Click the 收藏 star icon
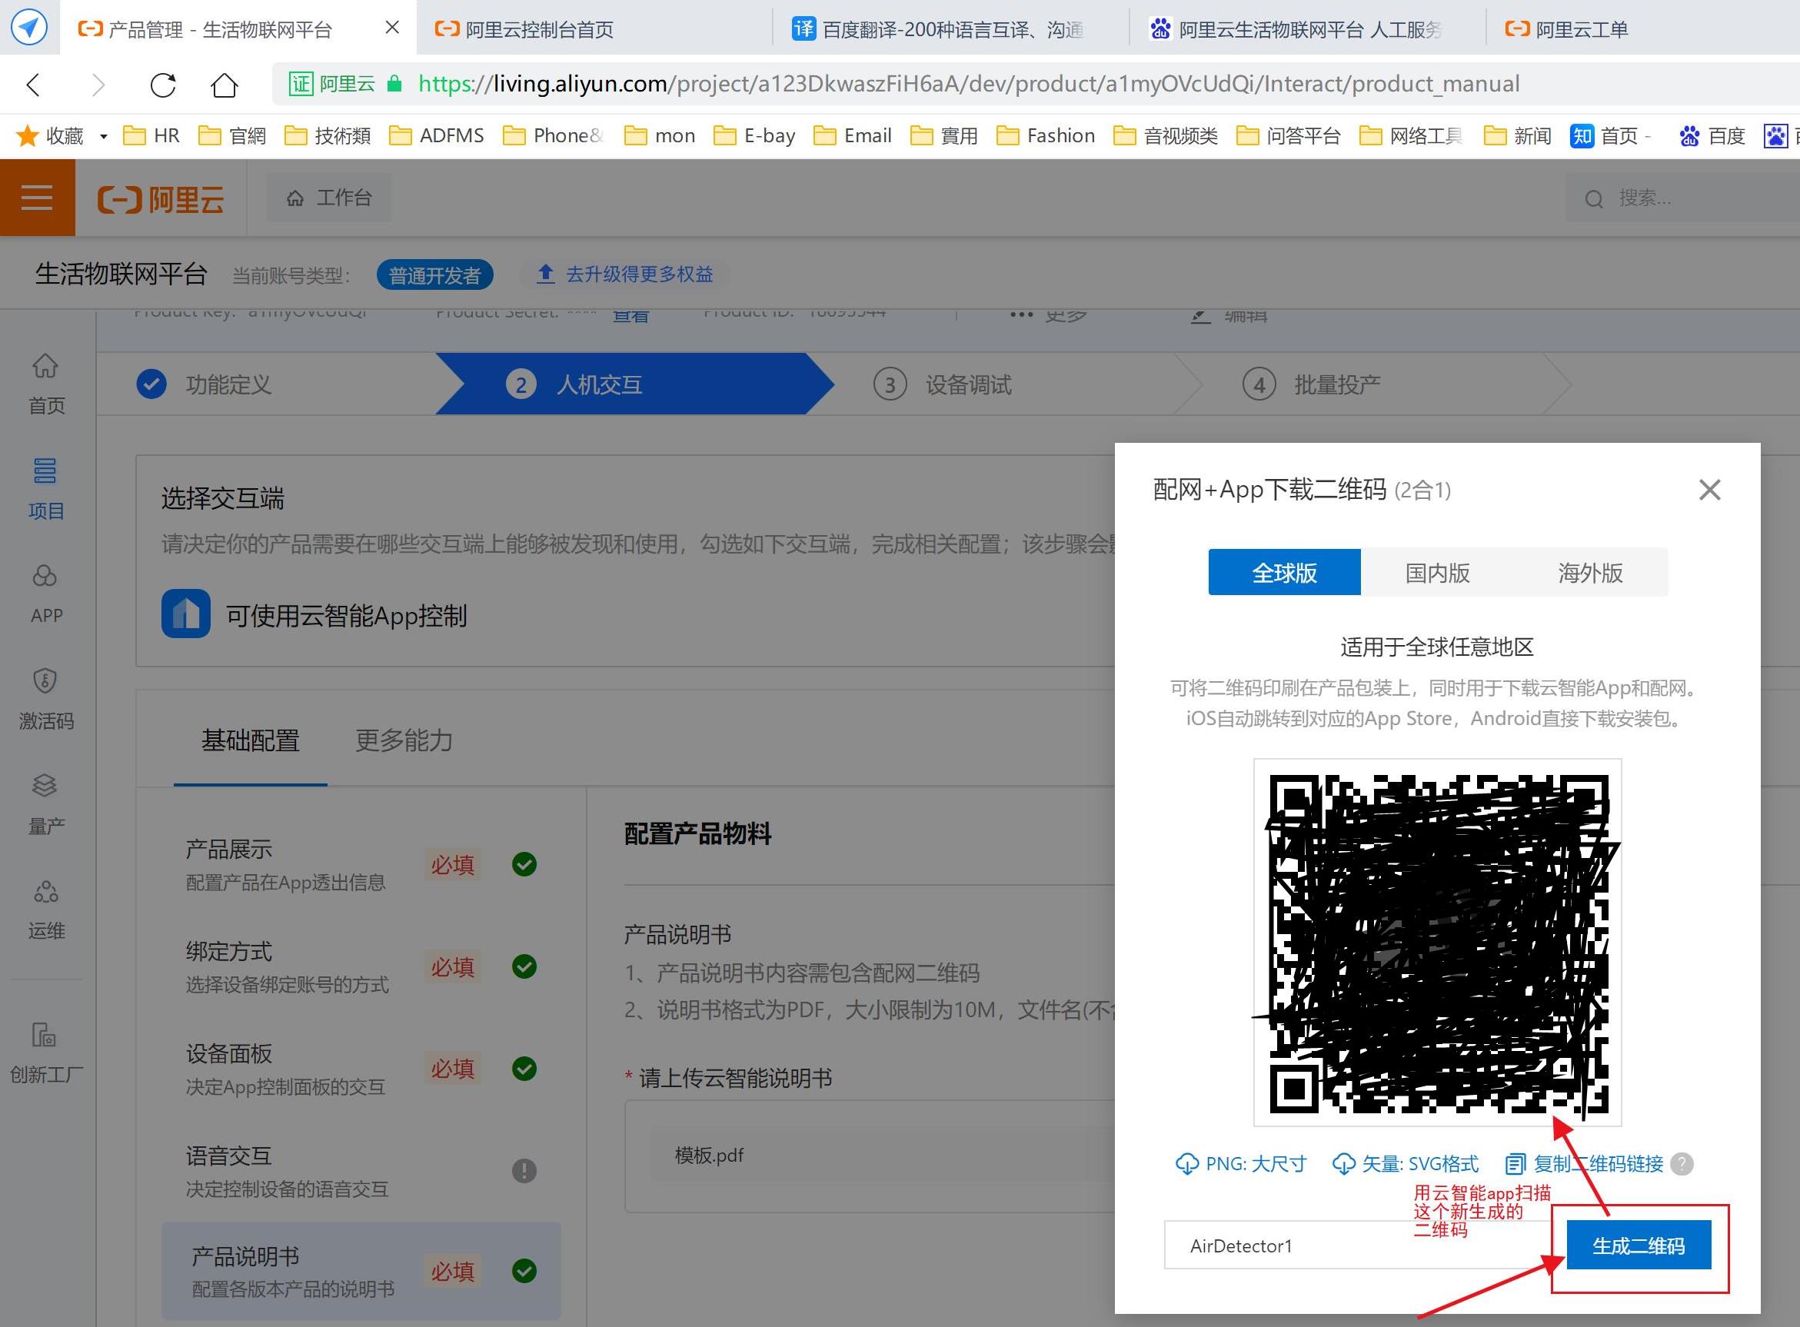 pyautogui.click(x=26, y=136)
